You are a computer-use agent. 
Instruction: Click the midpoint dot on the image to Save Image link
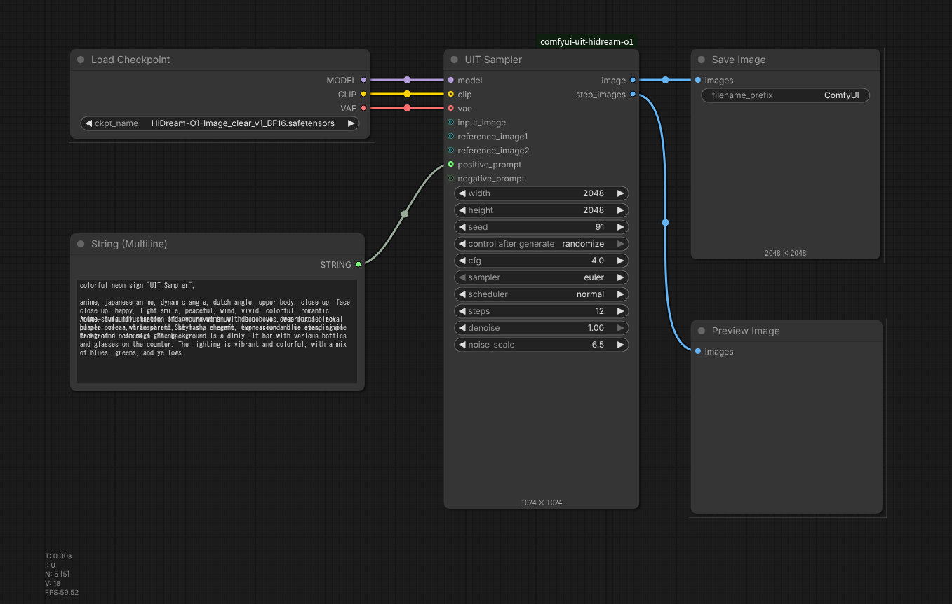pyautogui.click(x=665, y=80)
